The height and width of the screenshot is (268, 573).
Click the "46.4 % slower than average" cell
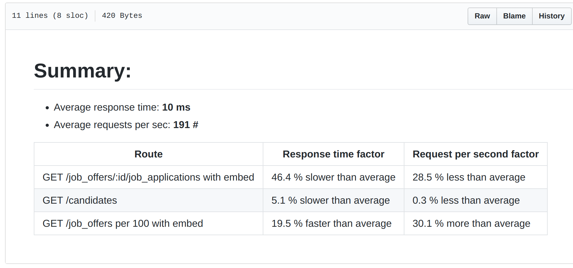point(333,177)
